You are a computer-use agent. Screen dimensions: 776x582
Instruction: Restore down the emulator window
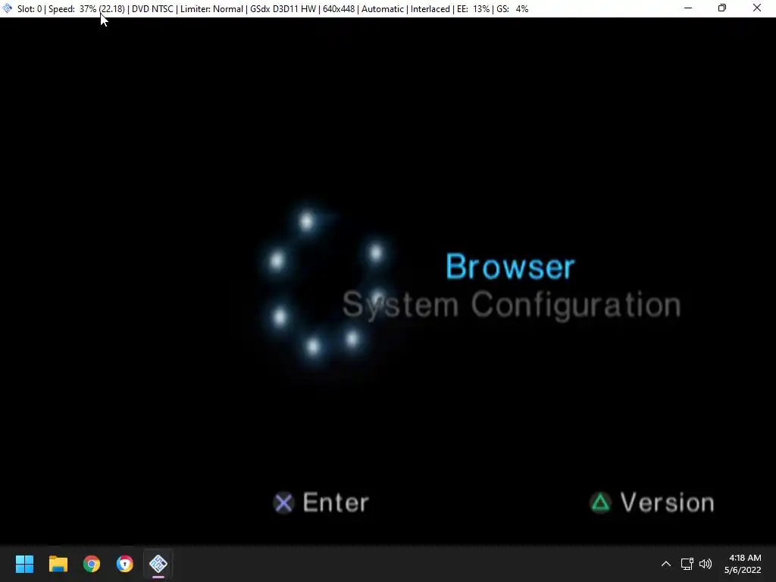pos(722,8)
